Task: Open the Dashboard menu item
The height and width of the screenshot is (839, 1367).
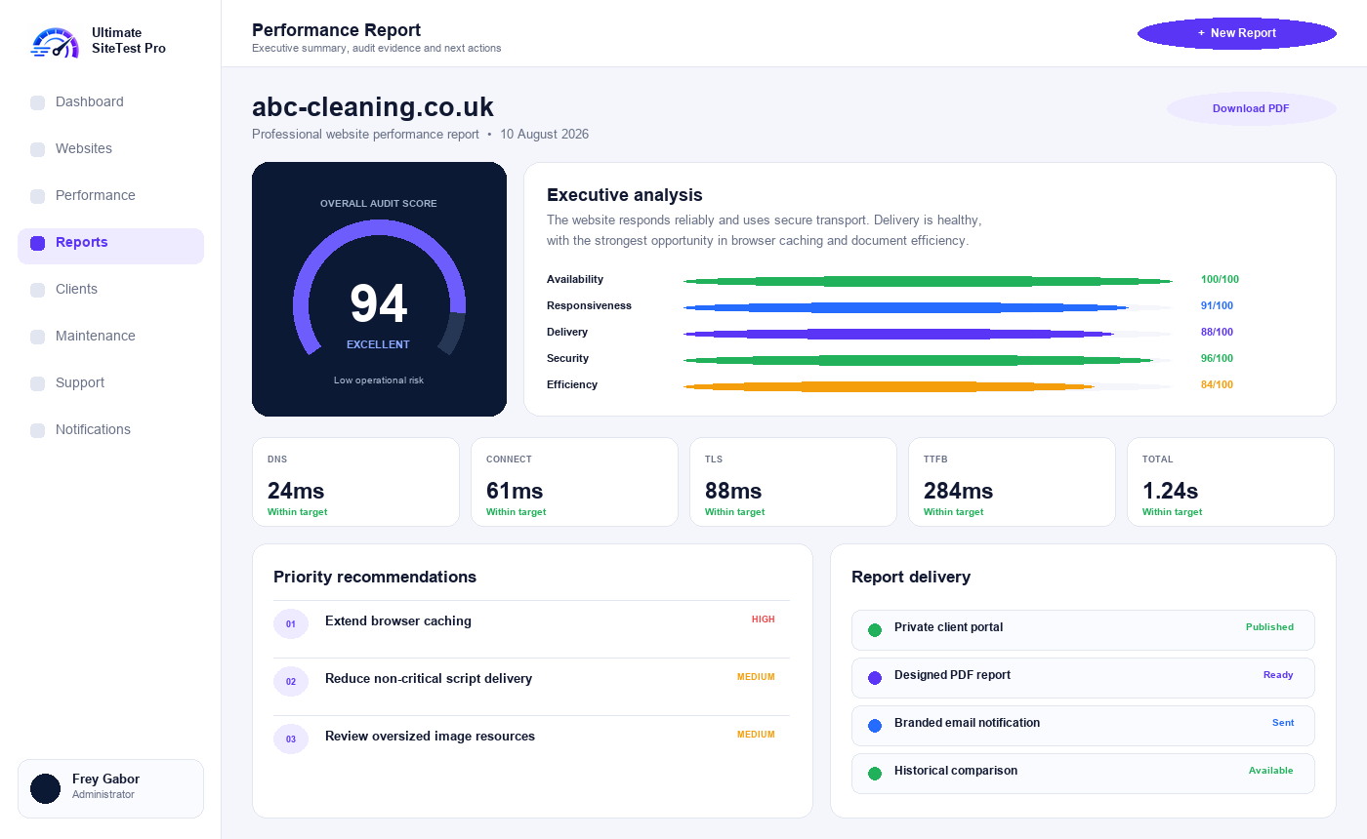Action: point(110,101)
